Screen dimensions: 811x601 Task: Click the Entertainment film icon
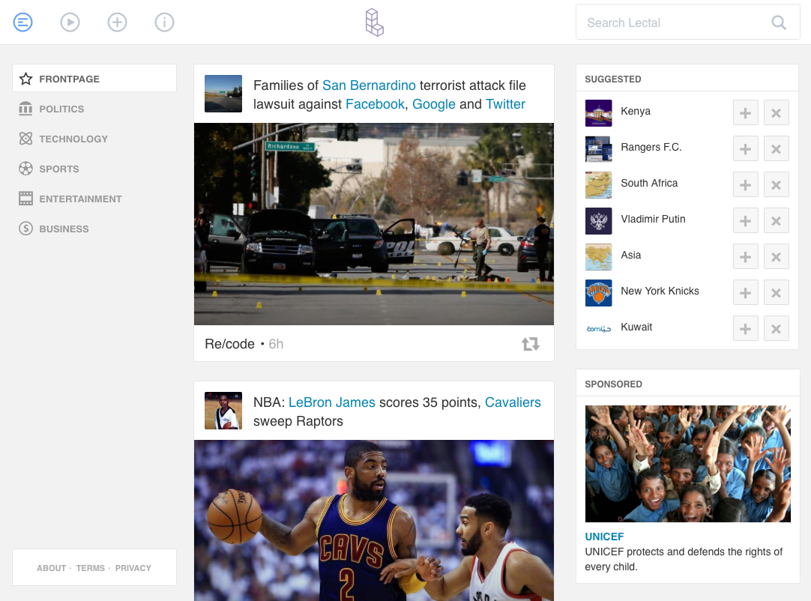[26, 199]
